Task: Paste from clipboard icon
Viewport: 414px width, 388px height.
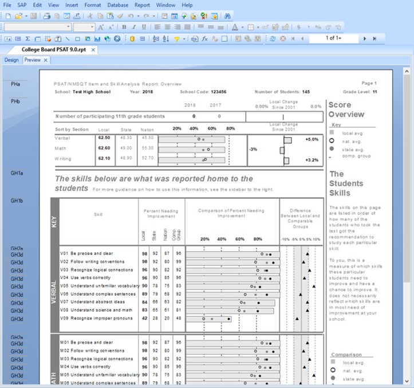Action: [110, 16]
